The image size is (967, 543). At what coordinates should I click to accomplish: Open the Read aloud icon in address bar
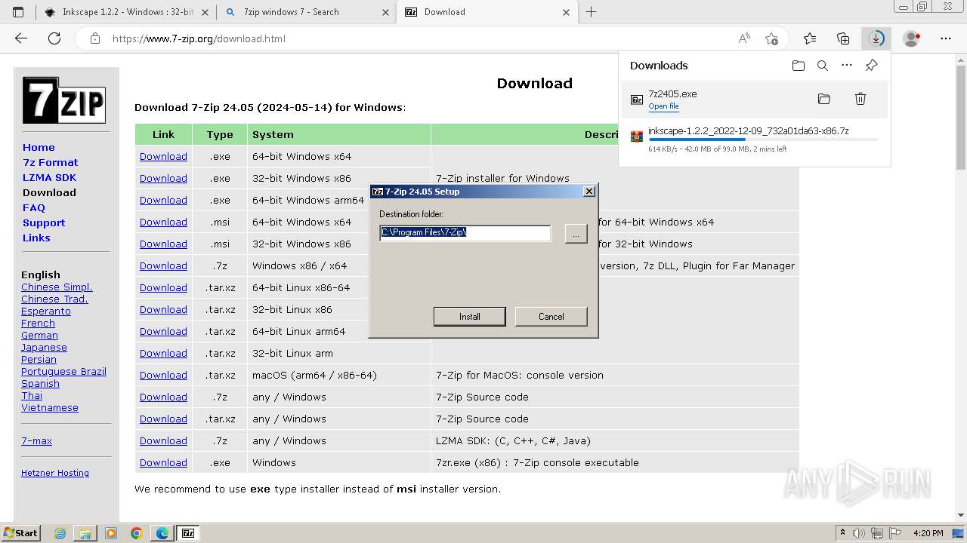[744, 38]
